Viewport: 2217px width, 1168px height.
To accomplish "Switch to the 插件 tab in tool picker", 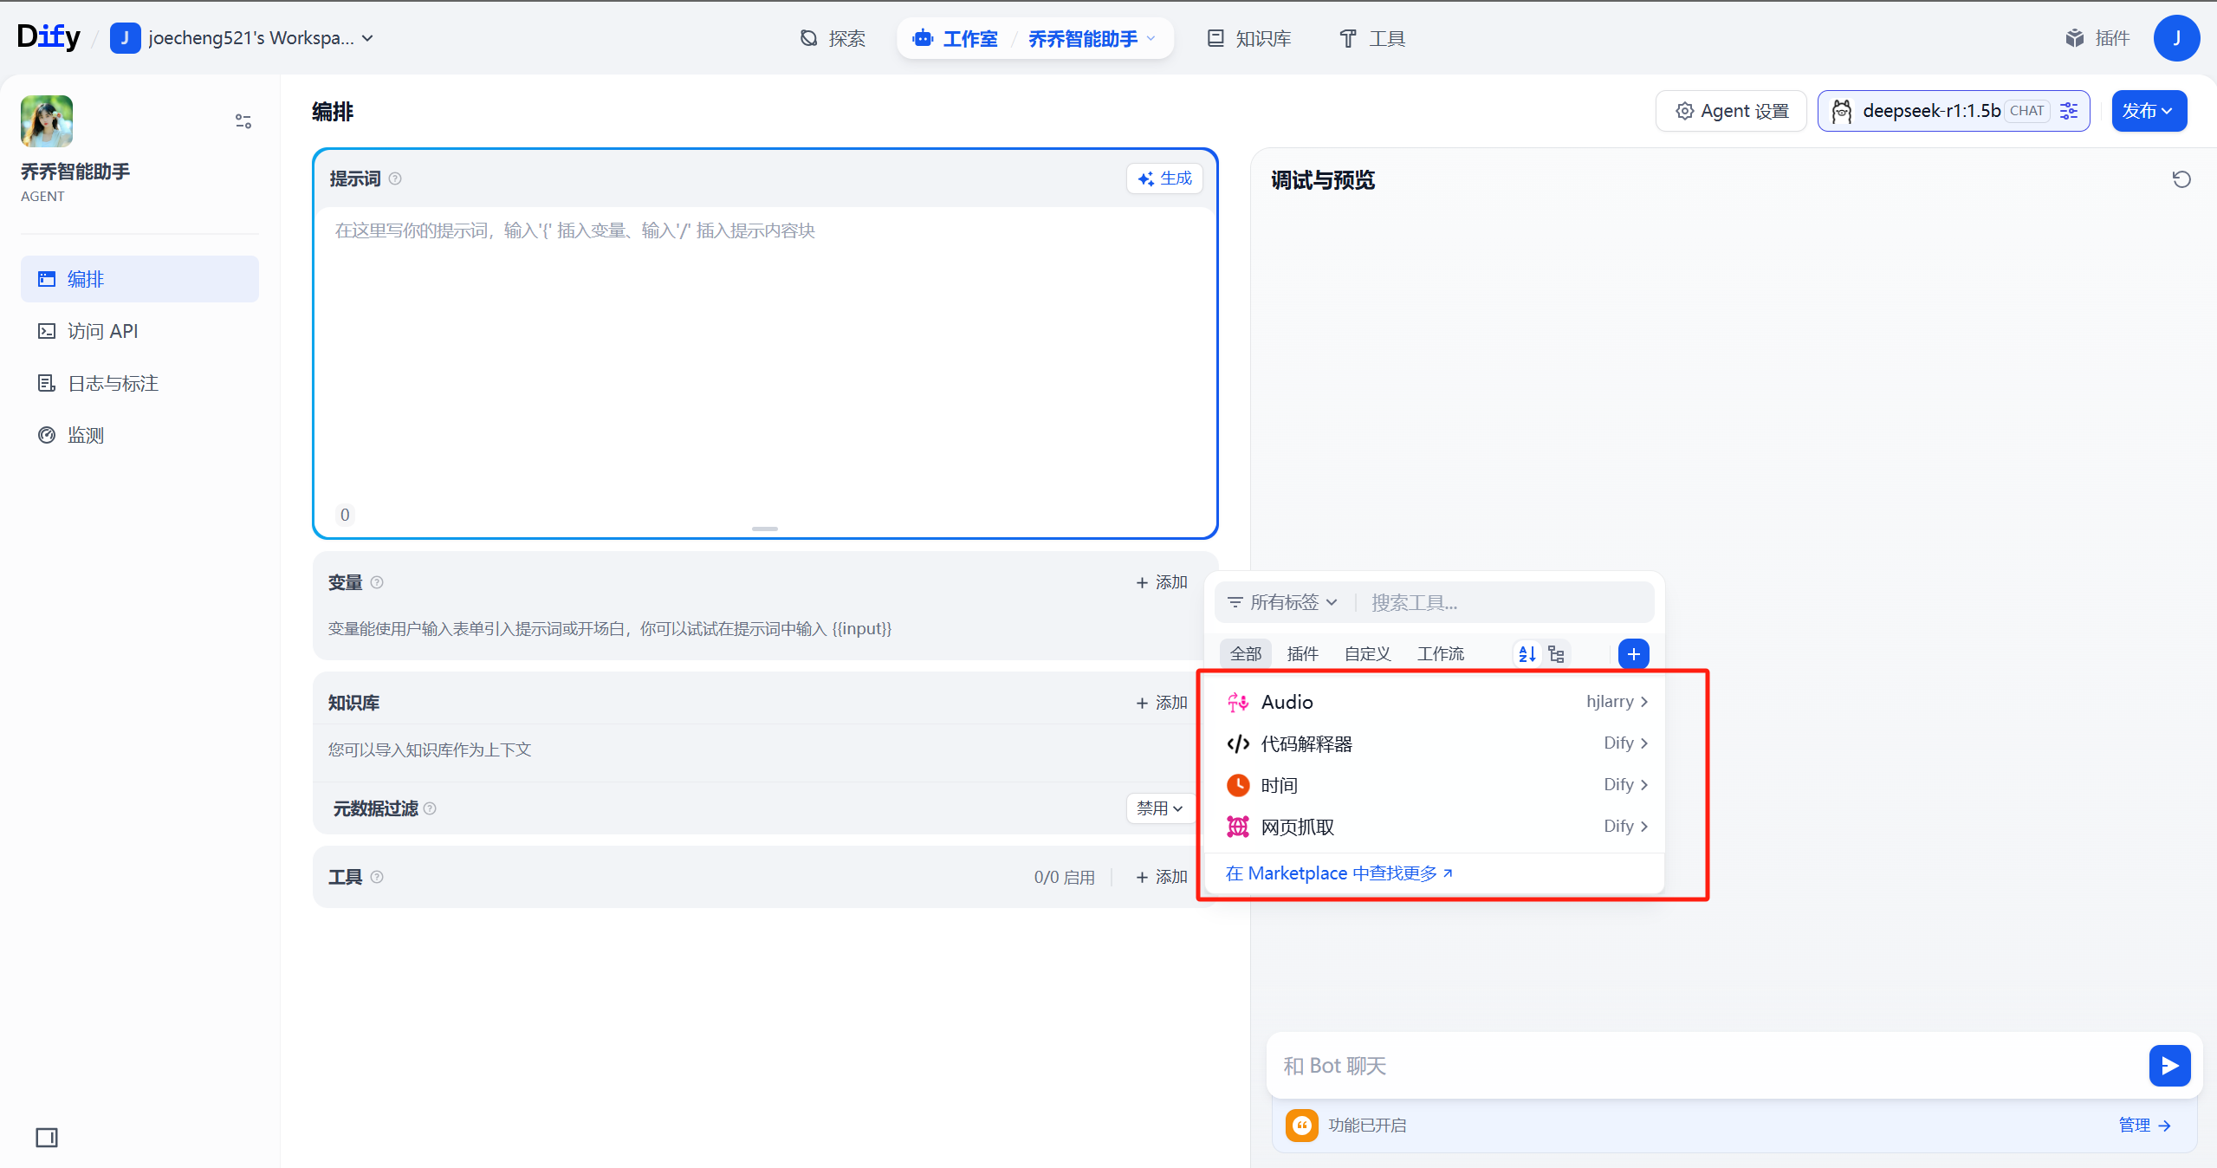I will (1302, 654).
